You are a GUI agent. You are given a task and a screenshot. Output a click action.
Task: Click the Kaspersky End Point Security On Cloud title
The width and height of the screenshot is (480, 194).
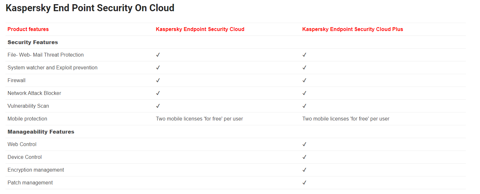[90, 8]
